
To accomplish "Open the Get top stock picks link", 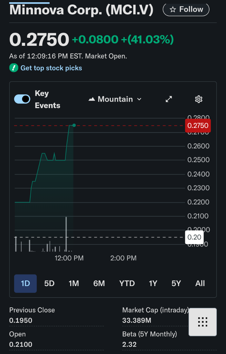I will [x=51, y=68].
